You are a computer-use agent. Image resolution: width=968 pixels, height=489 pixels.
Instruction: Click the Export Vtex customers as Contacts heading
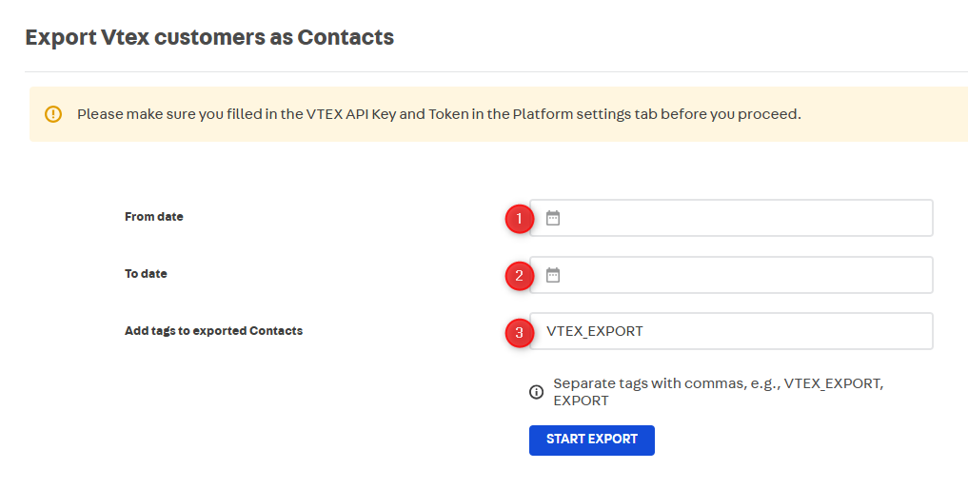(209, 37)
